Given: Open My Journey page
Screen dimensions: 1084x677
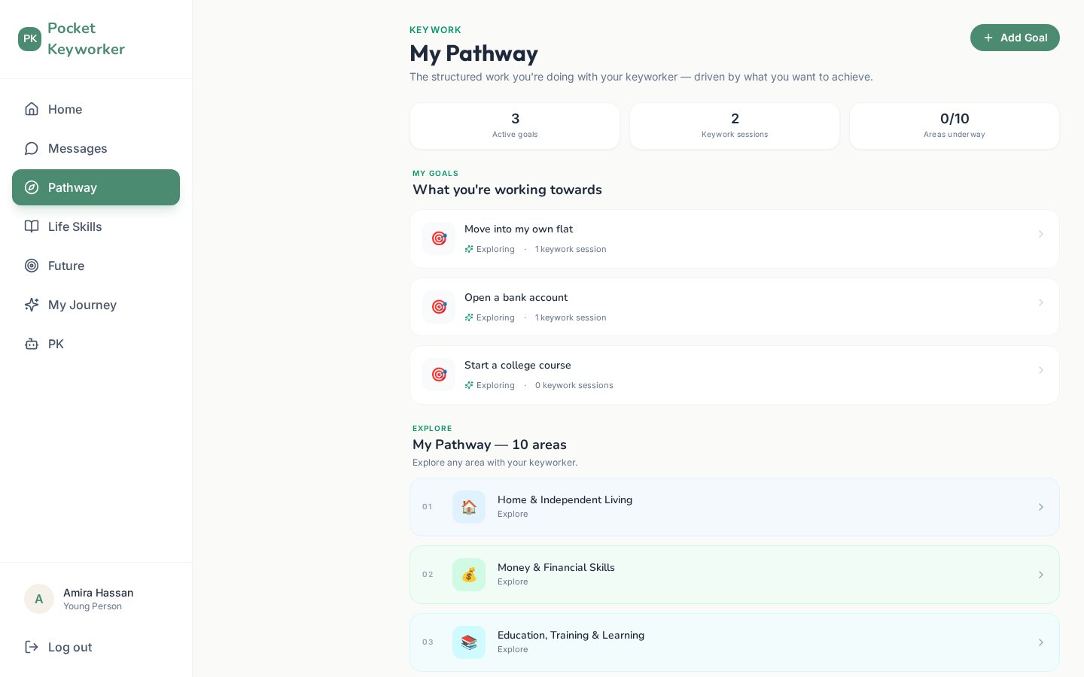Looking at the screenshot, I should click(x=96, y=305).
